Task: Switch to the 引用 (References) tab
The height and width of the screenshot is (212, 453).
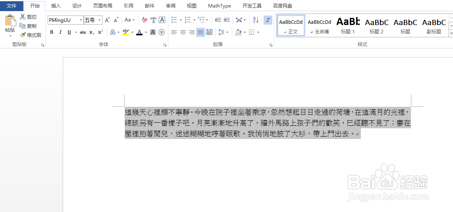Action: tap(128, 6)
